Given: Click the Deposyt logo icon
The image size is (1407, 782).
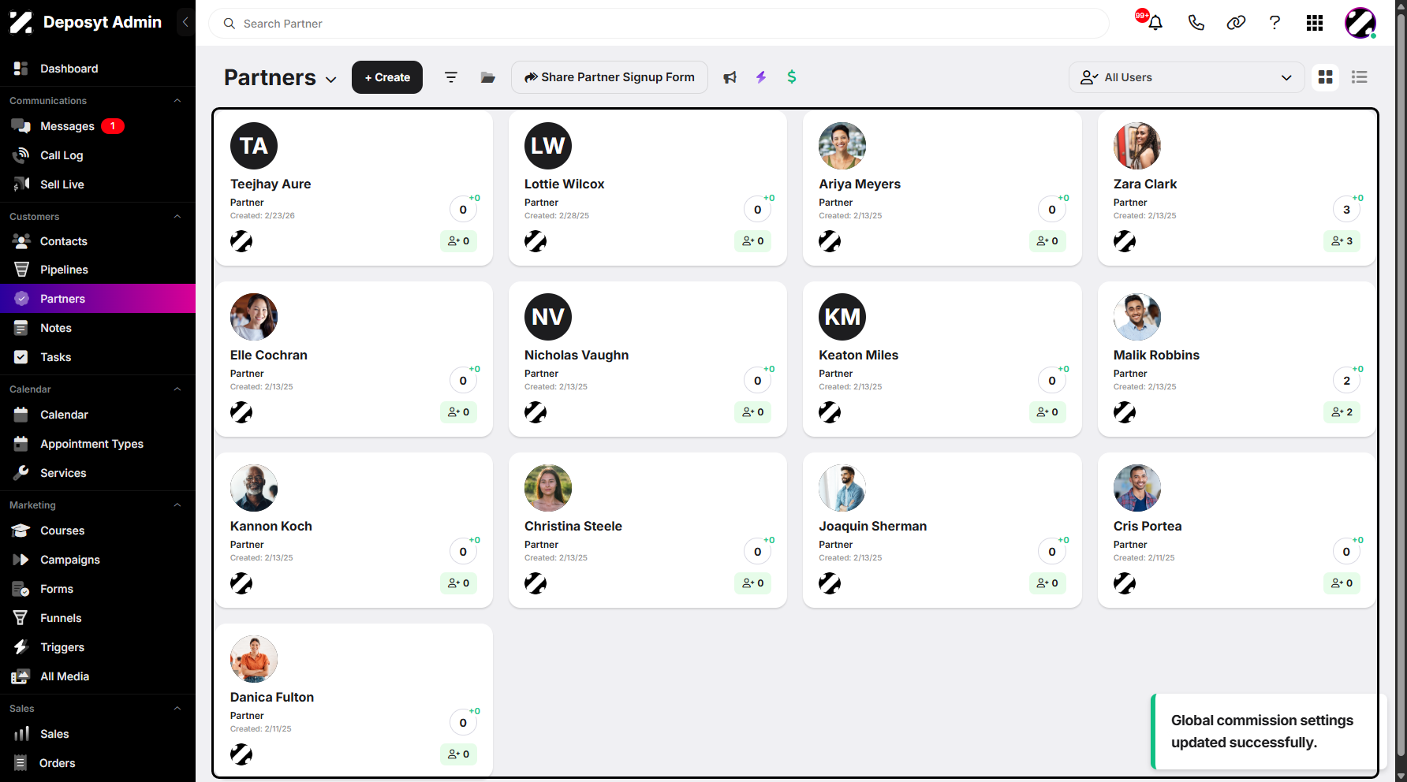Looking at the screenshot, I should (21, 22).
